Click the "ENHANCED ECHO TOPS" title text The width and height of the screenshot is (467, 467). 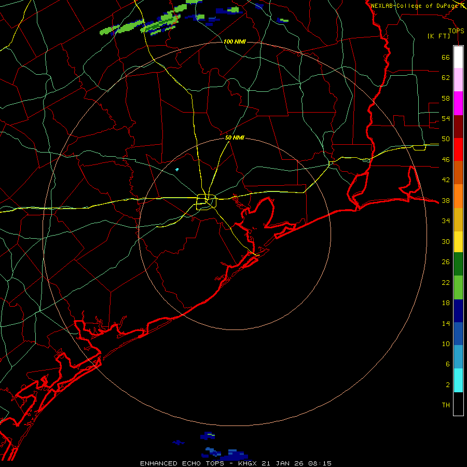coord(182,463)
